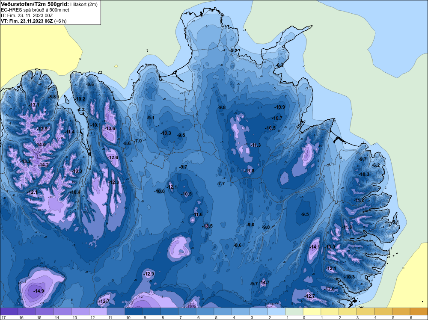Click the legend swatch between -6 and -5
The image size is (428, 320).
pyautogui.click(x=205, y=311)
